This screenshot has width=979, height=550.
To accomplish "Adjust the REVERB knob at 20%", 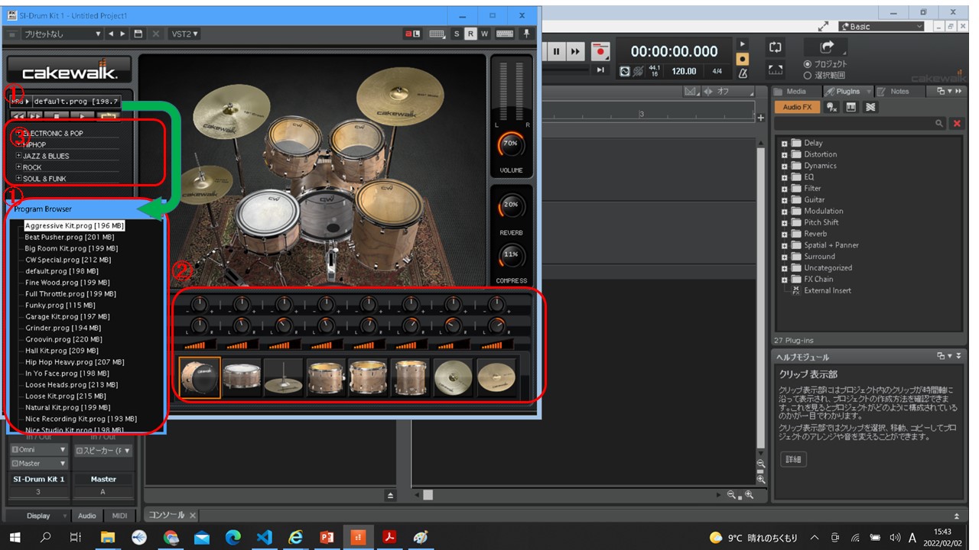I will [x=510, y=205].
